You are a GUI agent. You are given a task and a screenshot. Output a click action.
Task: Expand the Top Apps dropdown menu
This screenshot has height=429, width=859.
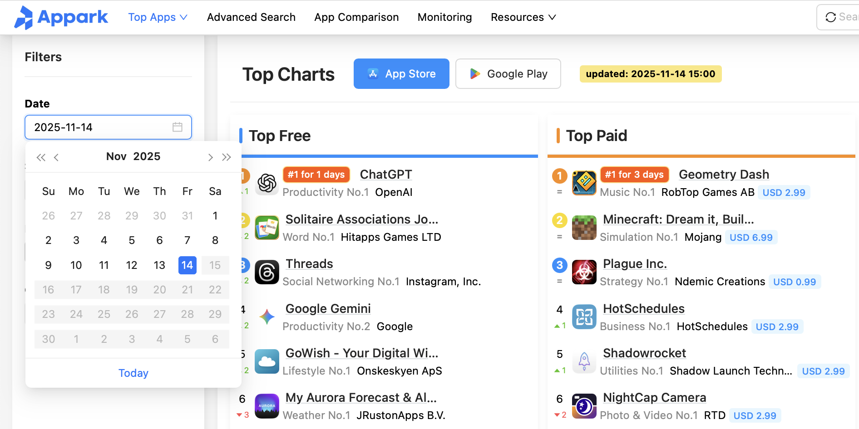[158, 17]
